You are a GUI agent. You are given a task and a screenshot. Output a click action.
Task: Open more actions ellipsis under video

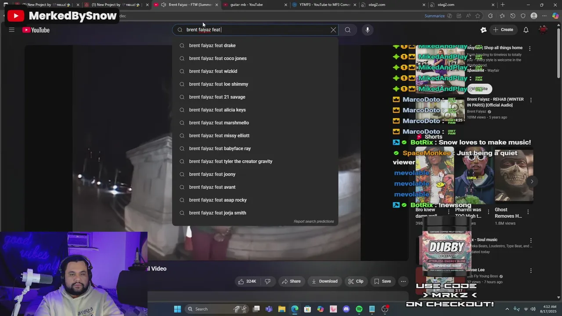pyautogui.click(x=403, y=281)
